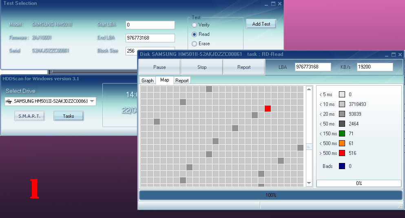Click the Report button in toolbar

(244, 67)
